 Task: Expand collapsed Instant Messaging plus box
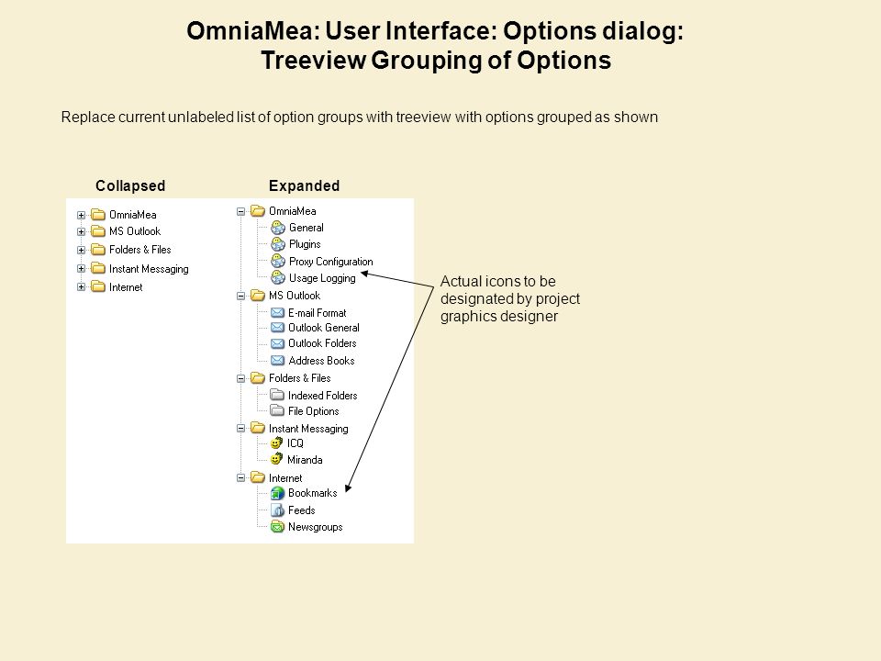point(81,269)
